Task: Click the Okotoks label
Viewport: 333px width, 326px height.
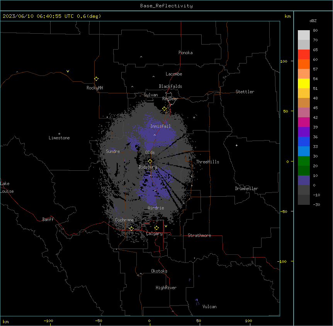Action: click(159, 271)
